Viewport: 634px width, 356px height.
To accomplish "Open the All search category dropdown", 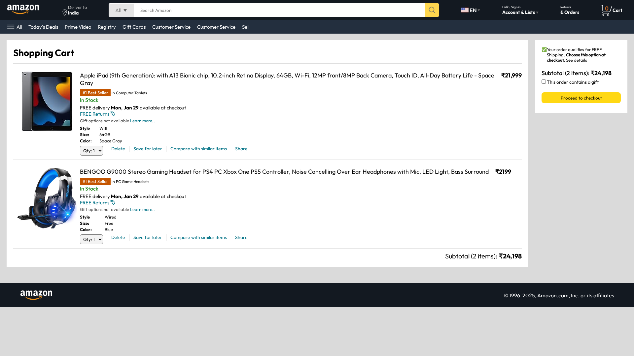I will tap(121, 10).
